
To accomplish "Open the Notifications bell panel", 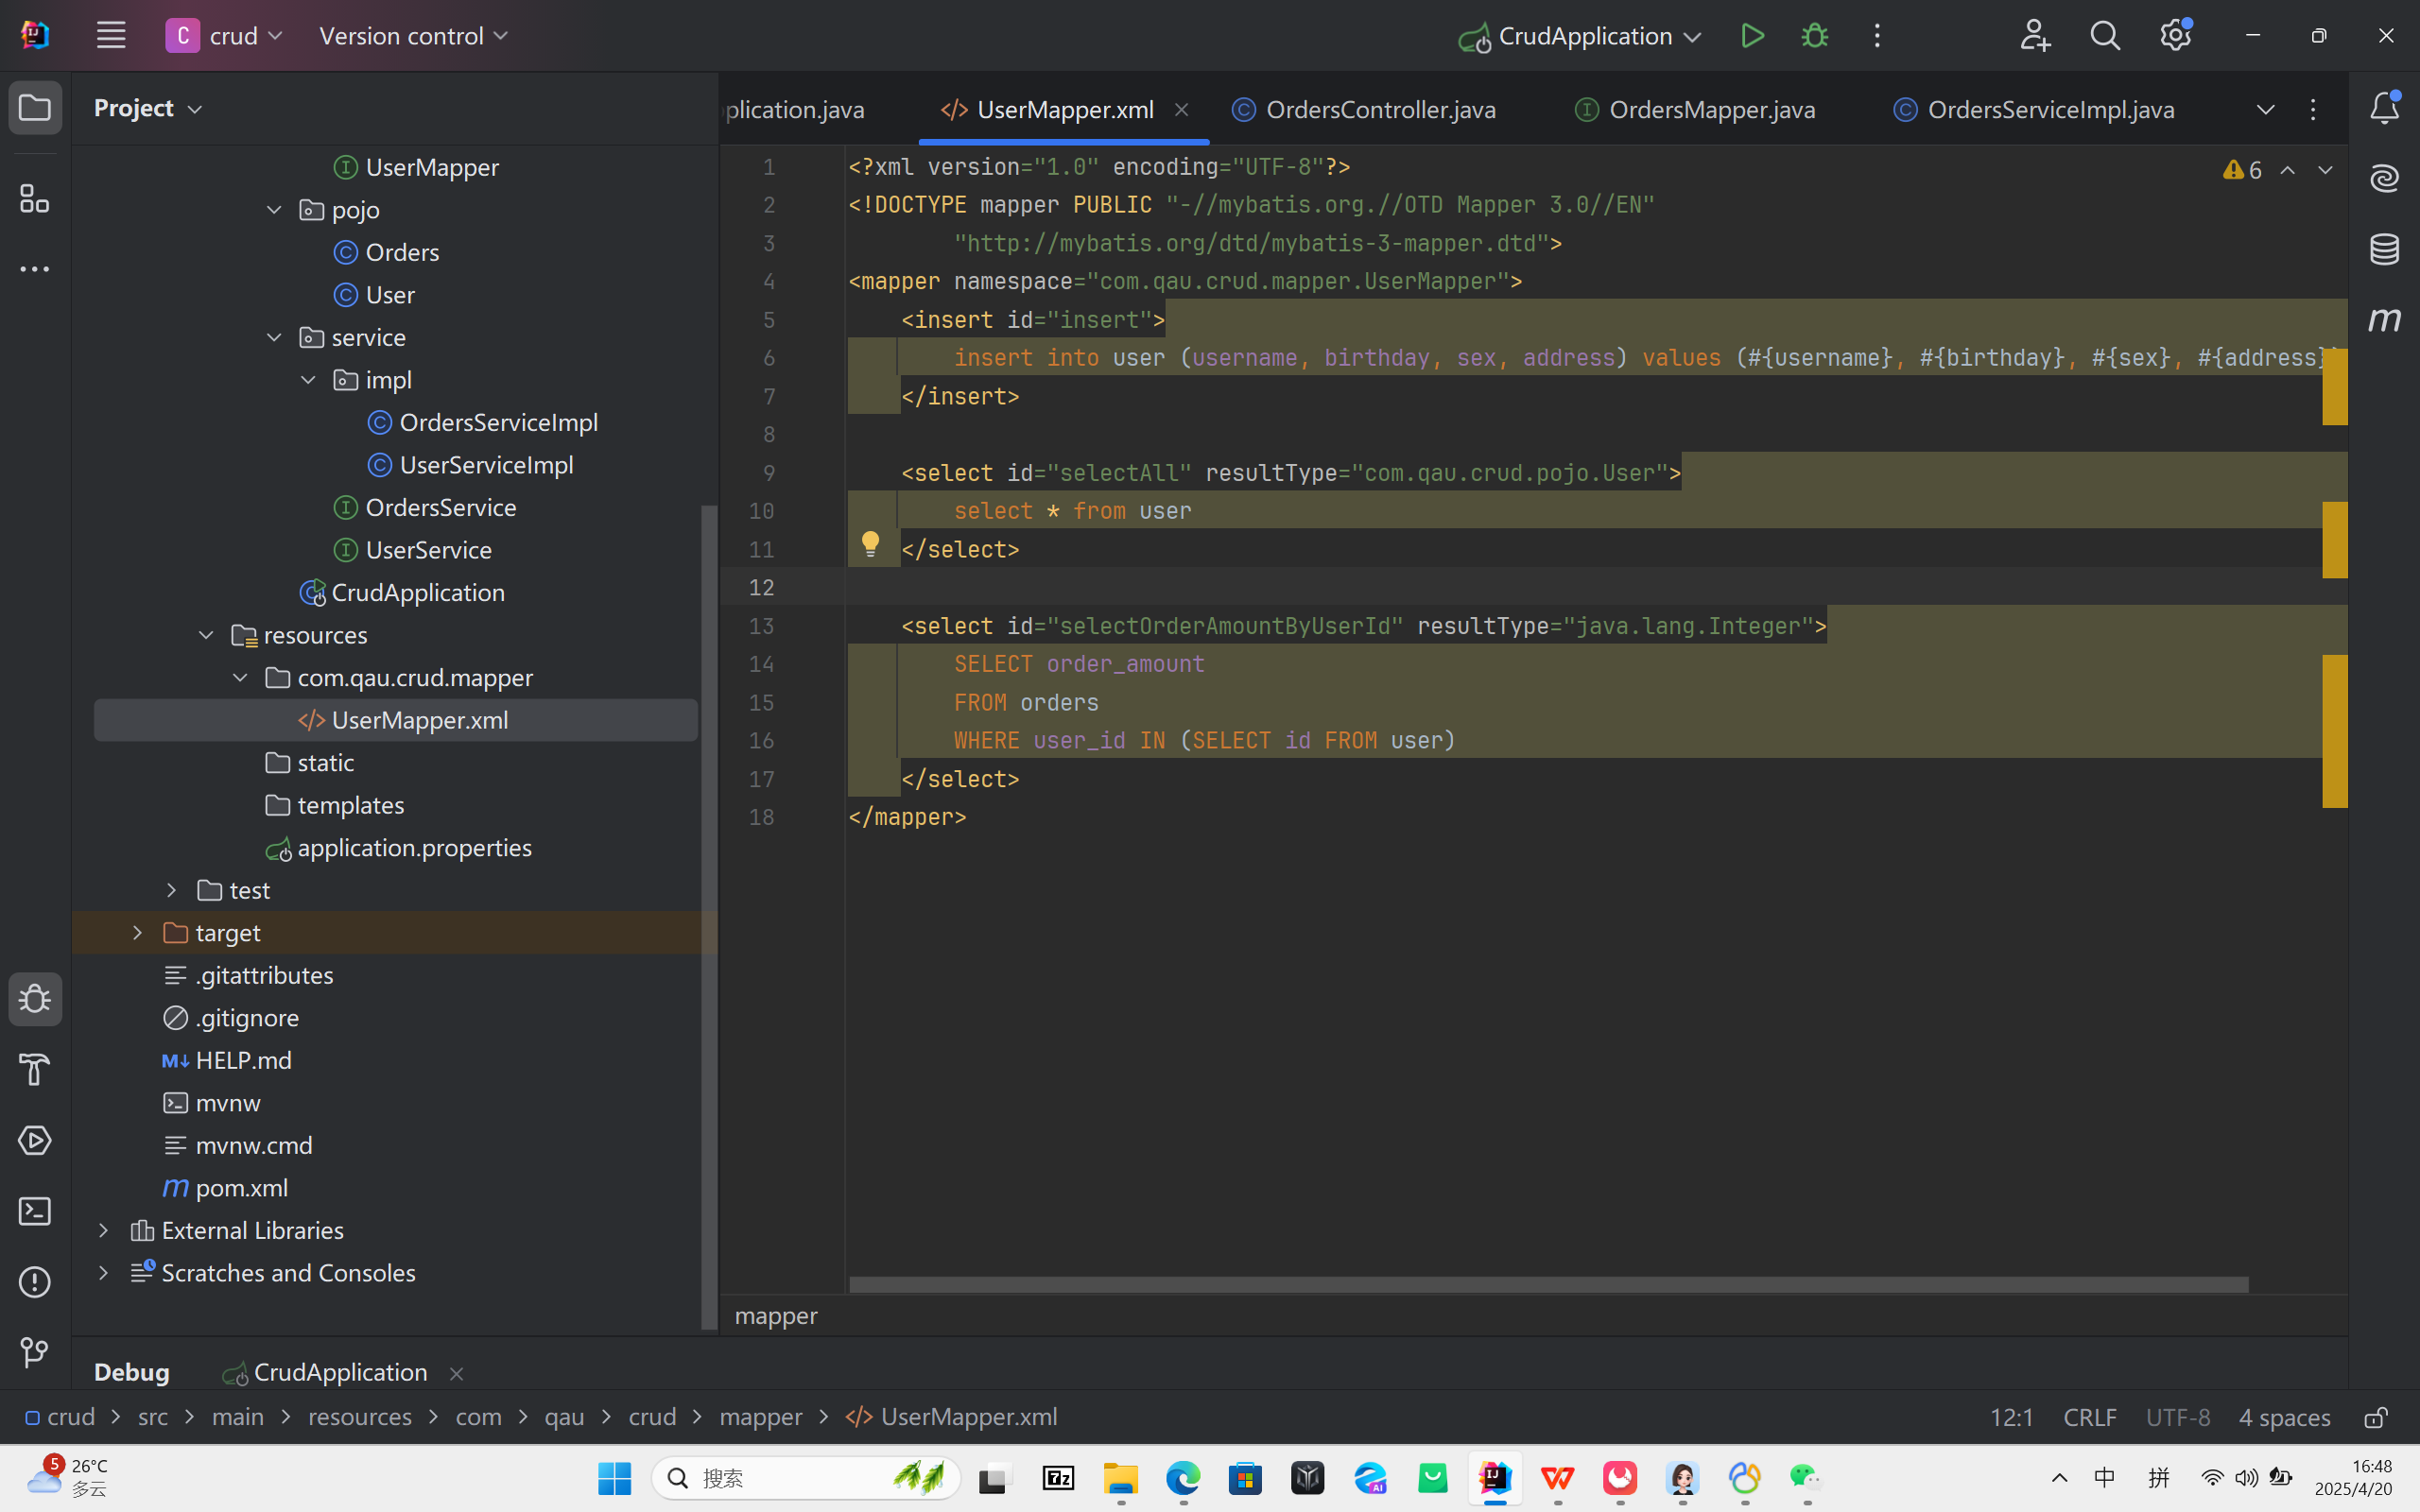I will 2384,107.
